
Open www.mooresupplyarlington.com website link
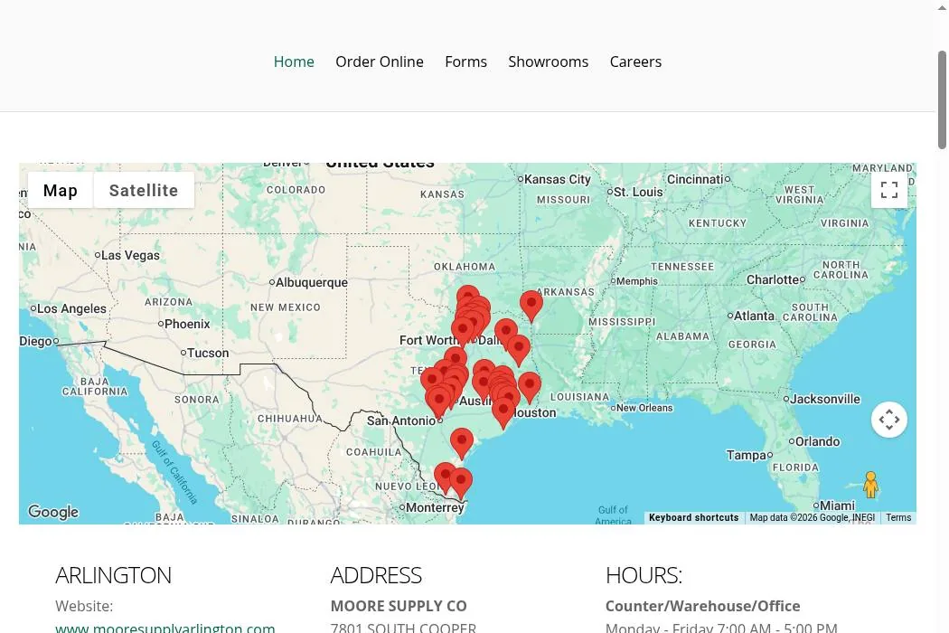(x=164, y=628)
